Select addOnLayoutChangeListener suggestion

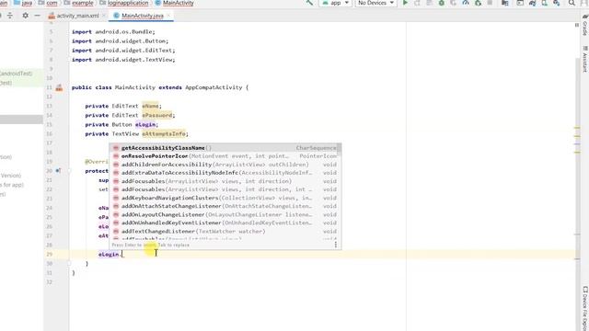[225, 214]
